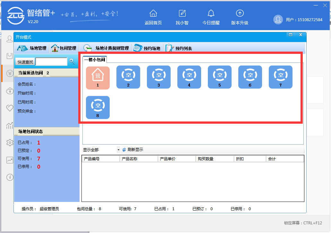331x233 pixels.
Task: Click the 返回首页 home icon
Action: pos(153,13)
